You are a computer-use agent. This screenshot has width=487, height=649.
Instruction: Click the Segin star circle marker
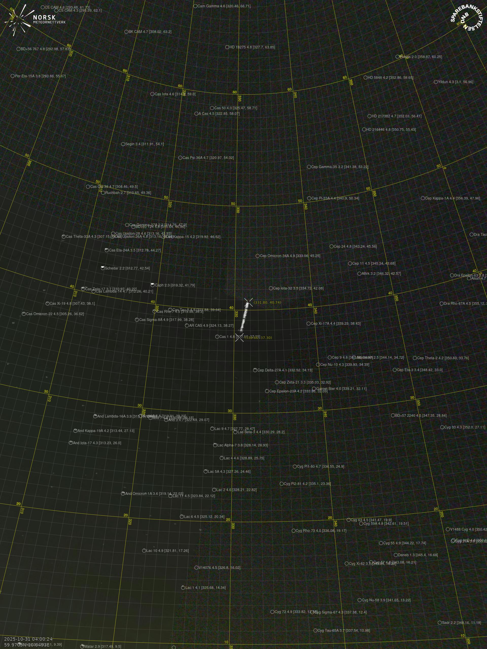point(123,144)
